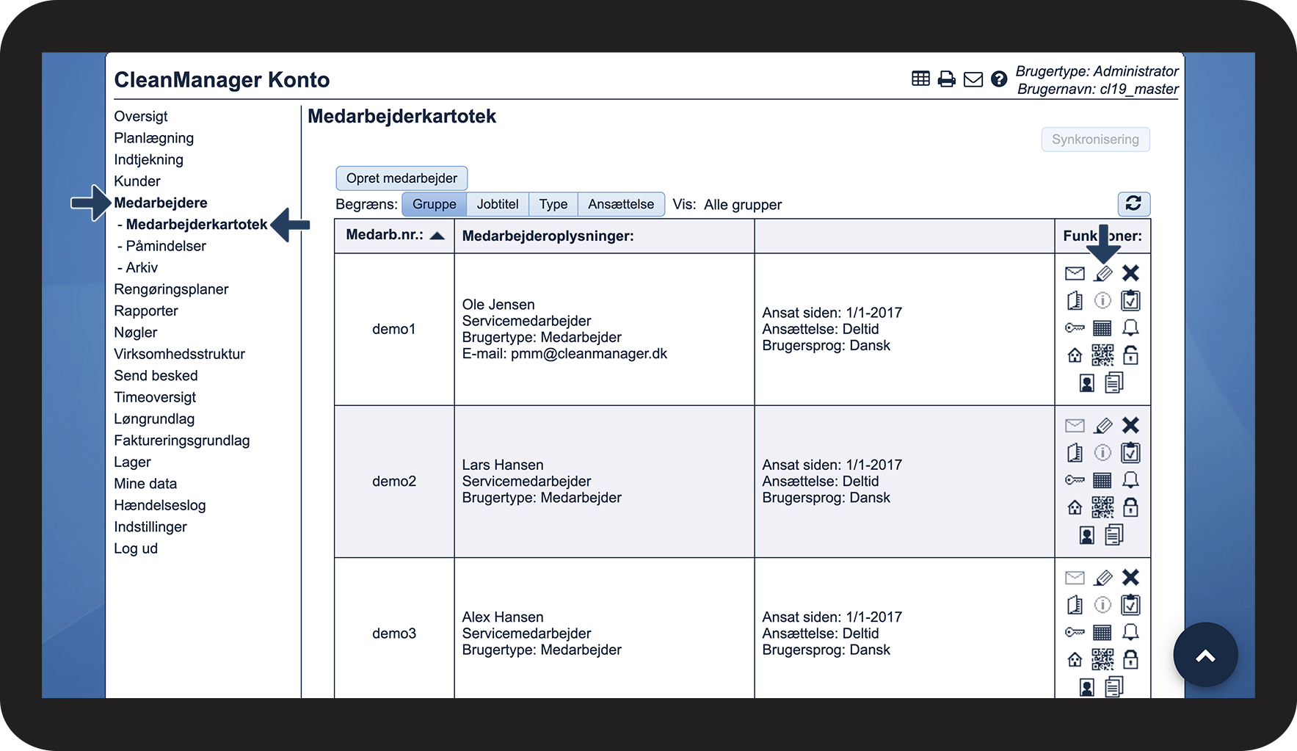
Task: Click the locked padlock icon for demo2
Action: tap(1130, 507)
